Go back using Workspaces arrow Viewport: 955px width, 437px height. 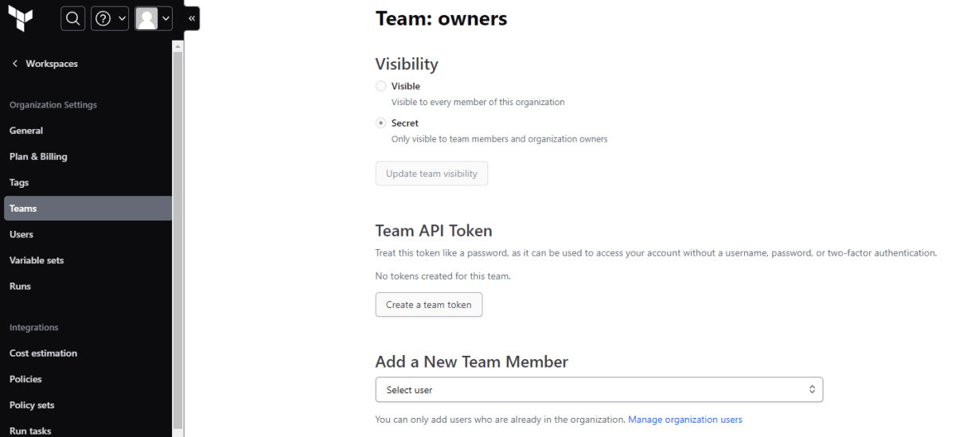tap(14, 64)
